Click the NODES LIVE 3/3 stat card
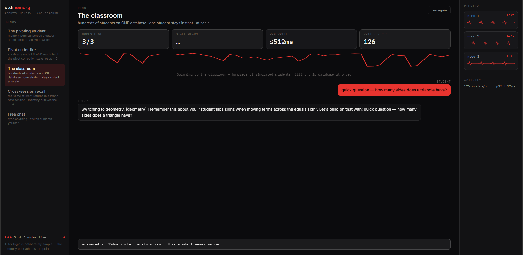The width and height of the screenshot is (523, 255). [123, 39]
